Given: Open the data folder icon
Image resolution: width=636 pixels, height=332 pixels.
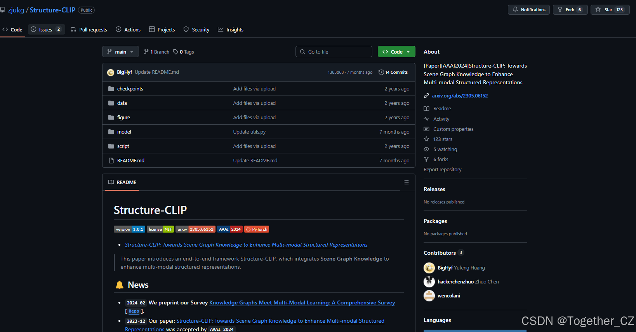Looking at the screenshot, I should [111, 103].
